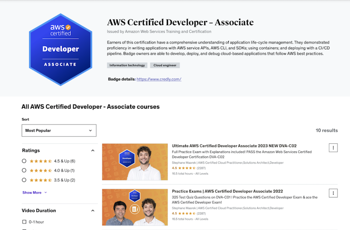
Task: Open three-dot menu for Practice Exams course
Action: coord(333,193)
